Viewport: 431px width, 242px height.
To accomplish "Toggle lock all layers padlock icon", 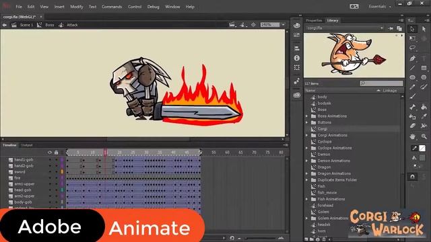I will point(57,153).
